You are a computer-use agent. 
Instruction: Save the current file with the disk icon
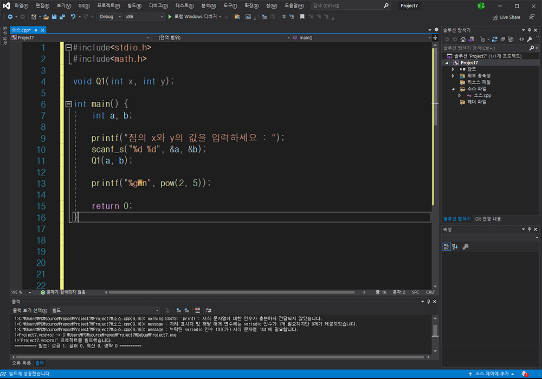54,17
